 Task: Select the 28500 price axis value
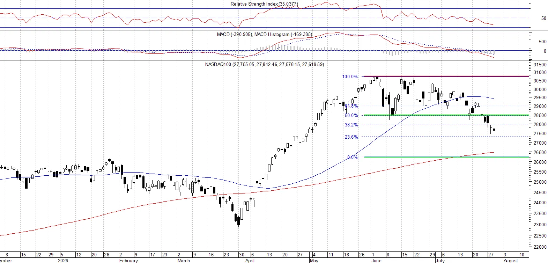coord(540,116)
